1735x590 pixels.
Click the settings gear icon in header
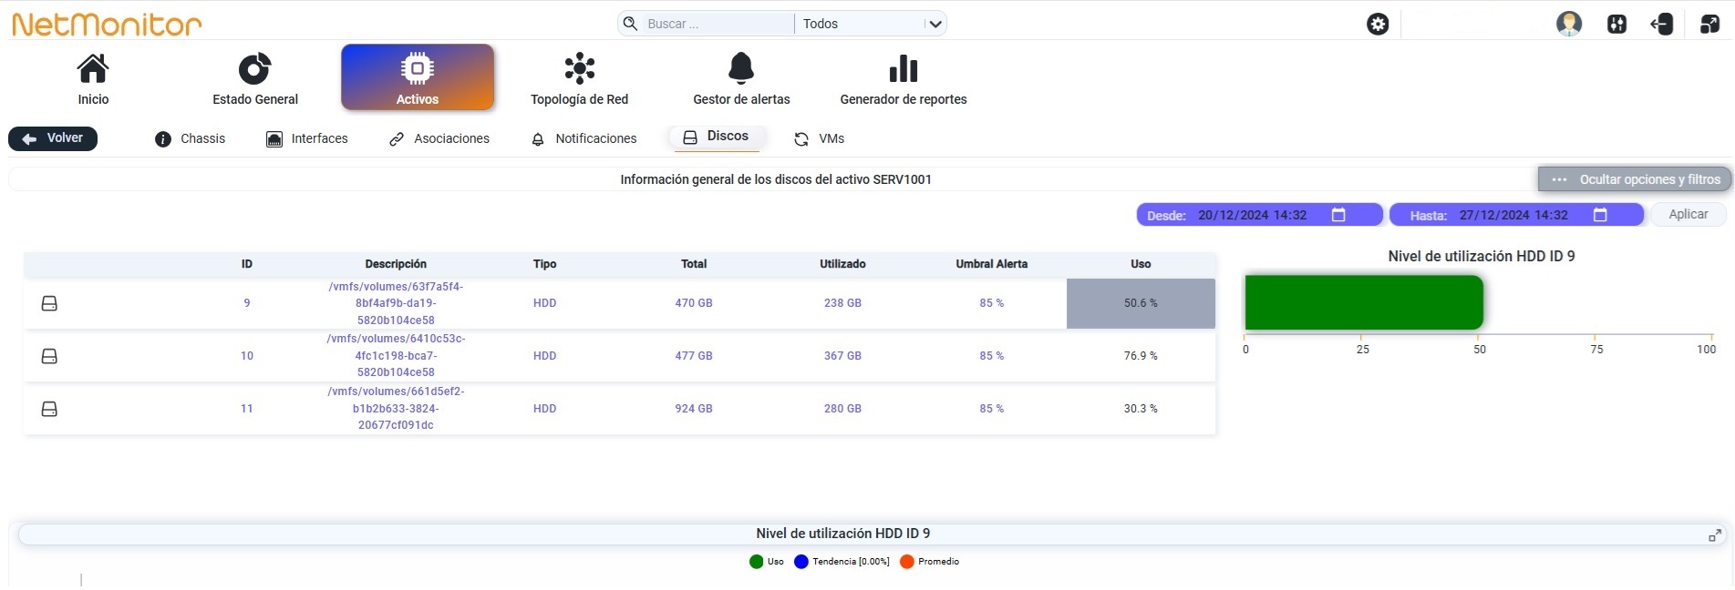tap(1378, 25)
